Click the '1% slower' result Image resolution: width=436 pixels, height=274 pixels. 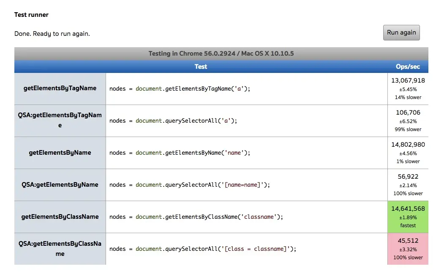point(408,161)
